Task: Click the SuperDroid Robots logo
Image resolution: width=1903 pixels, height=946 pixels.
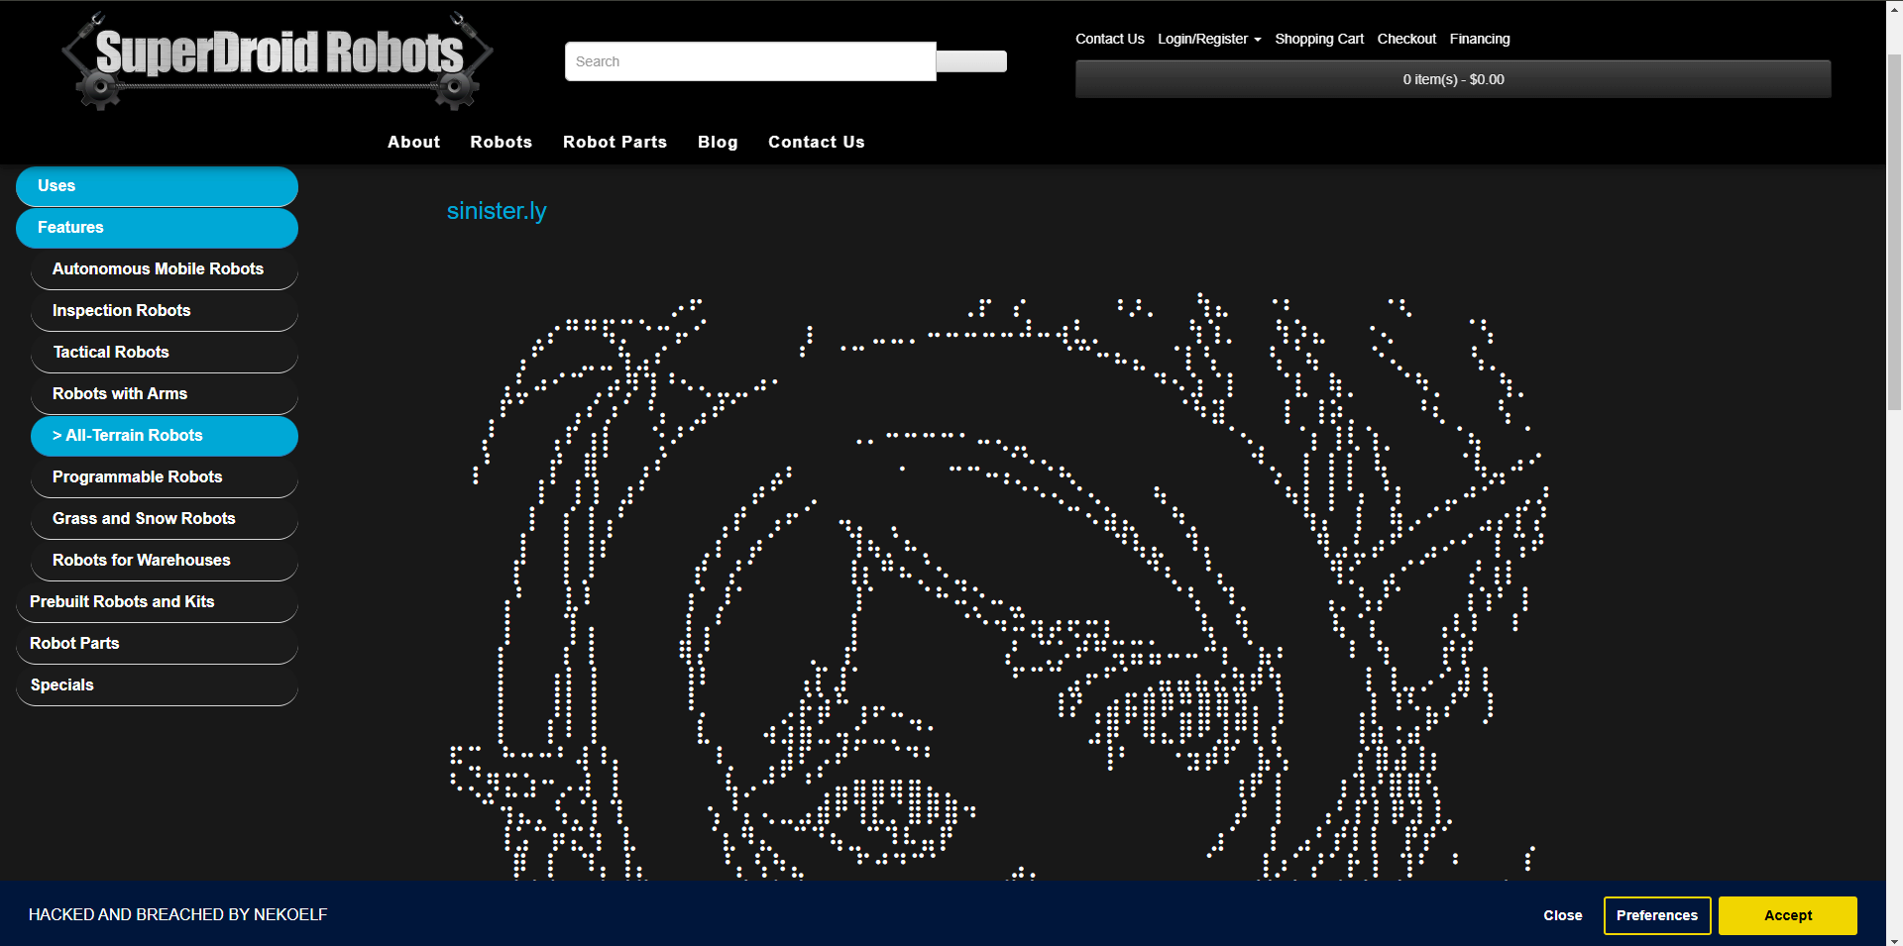Action: pyautogui.click(x=278, y=61)
